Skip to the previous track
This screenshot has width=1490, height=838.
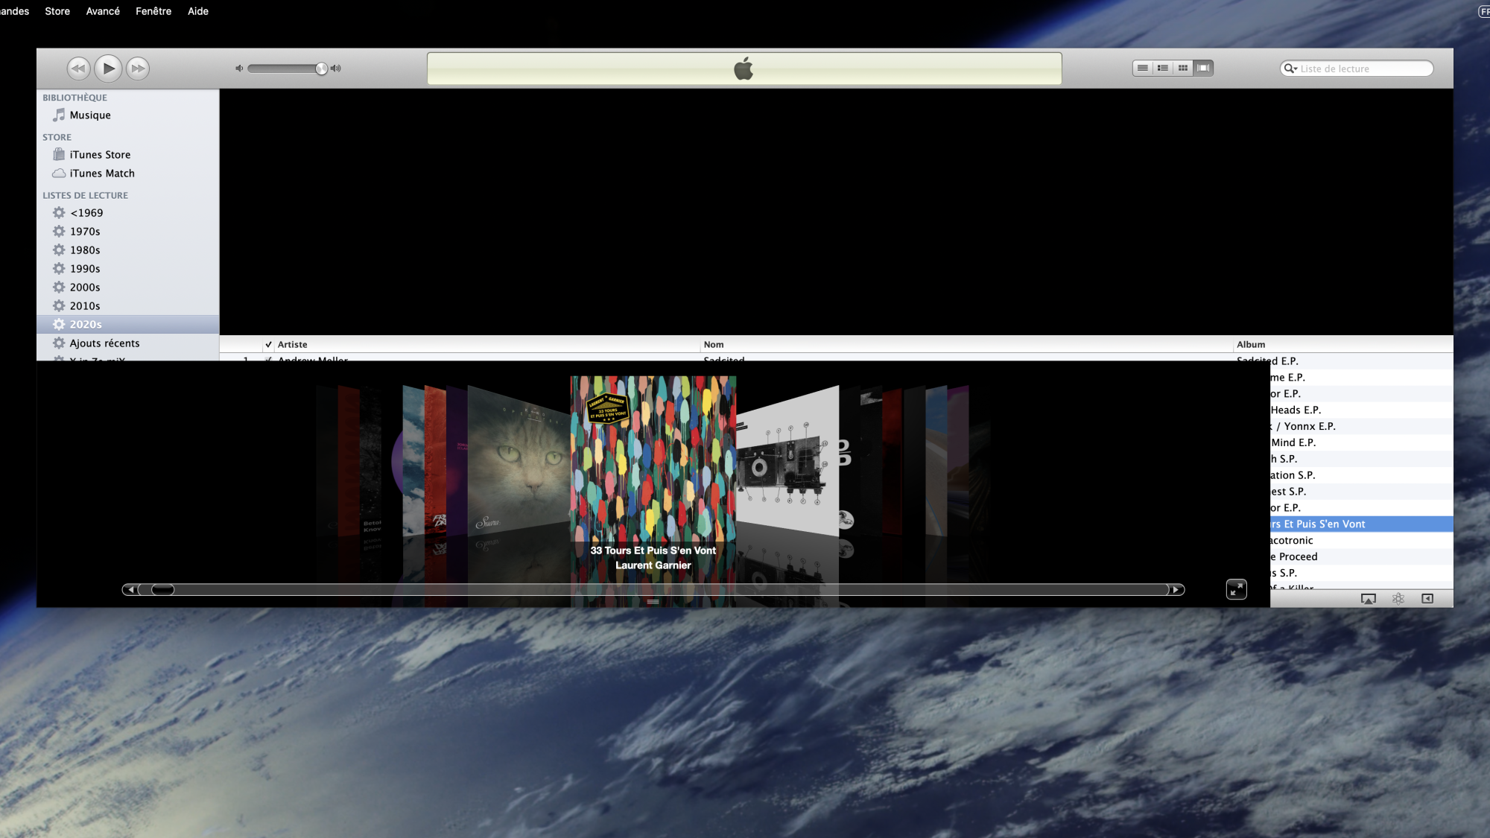pos(78,69)
